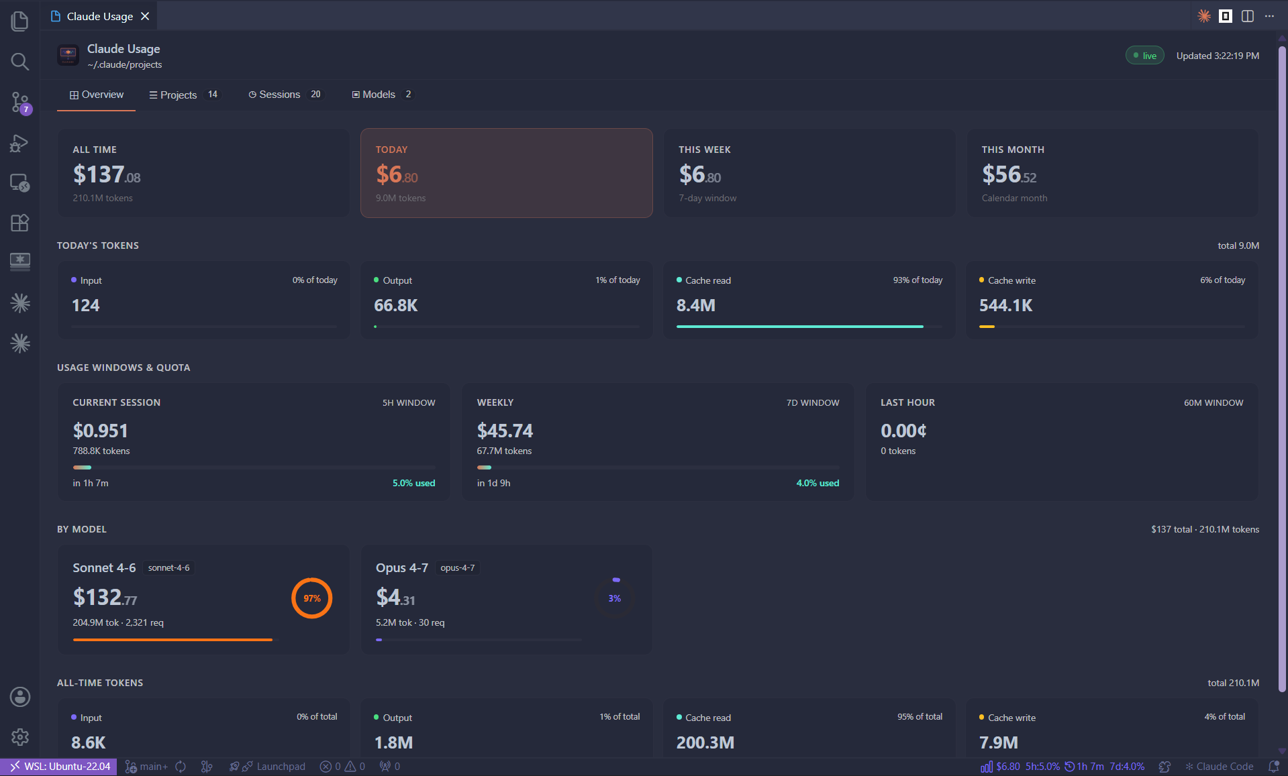Screen dimensions: 1288x776
Task: Click the TODAY $6.80 summary card
Action: click(x=507, y=173)
